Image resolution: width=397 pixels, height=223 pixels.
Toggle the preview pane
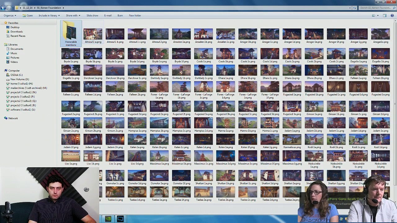385,15
